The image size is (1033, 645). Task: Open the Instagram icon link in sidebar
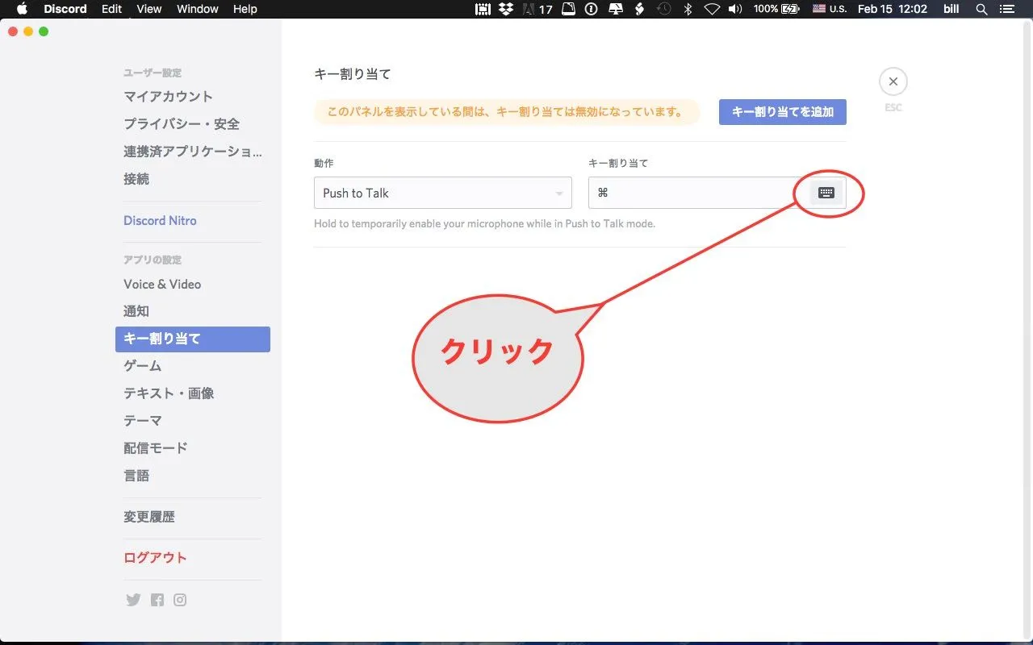180,600
